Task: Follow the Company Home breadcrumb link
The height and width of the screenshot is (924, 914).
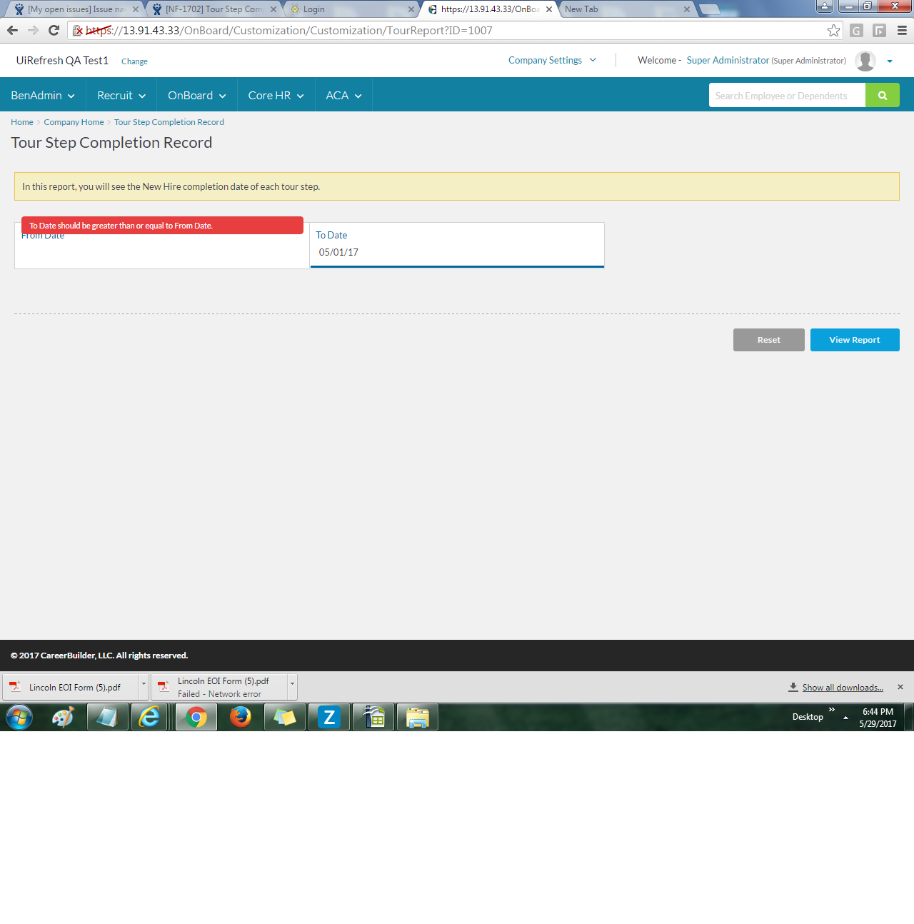Action: (x=74, y=122)
